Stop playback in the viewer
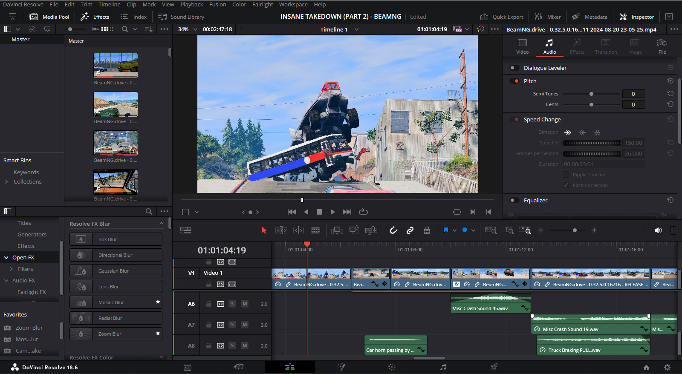This screenshot has height=374, width=682. (319, 212)
